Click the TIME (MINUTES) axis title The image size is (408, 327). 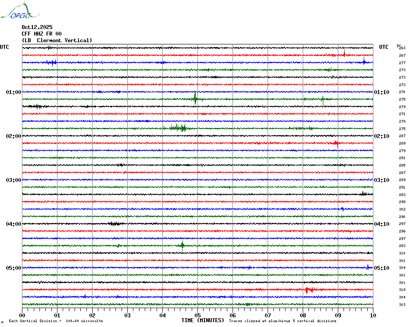click(x=203, y=320)
